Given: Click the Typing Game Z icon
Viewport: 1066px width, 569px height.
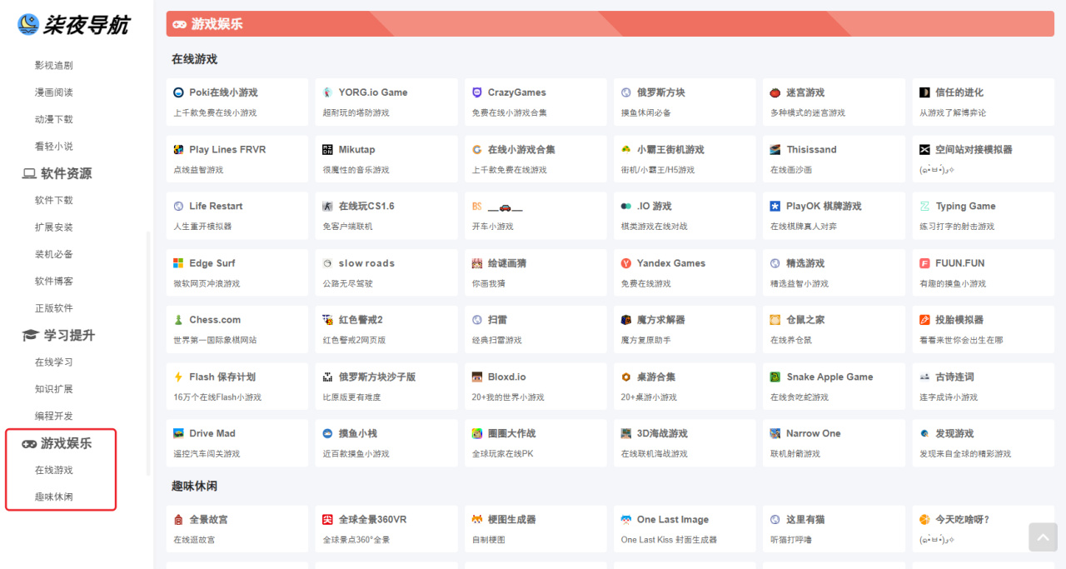Looking at the screenshot, I should pos(924,207).
